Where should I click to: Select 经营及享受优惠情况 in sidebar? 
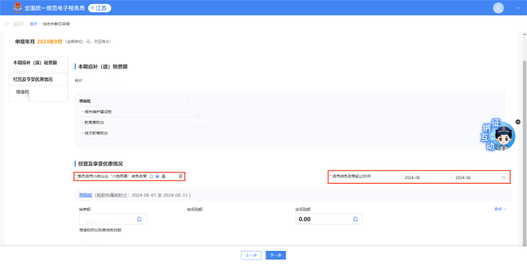[x=38, y=79]
